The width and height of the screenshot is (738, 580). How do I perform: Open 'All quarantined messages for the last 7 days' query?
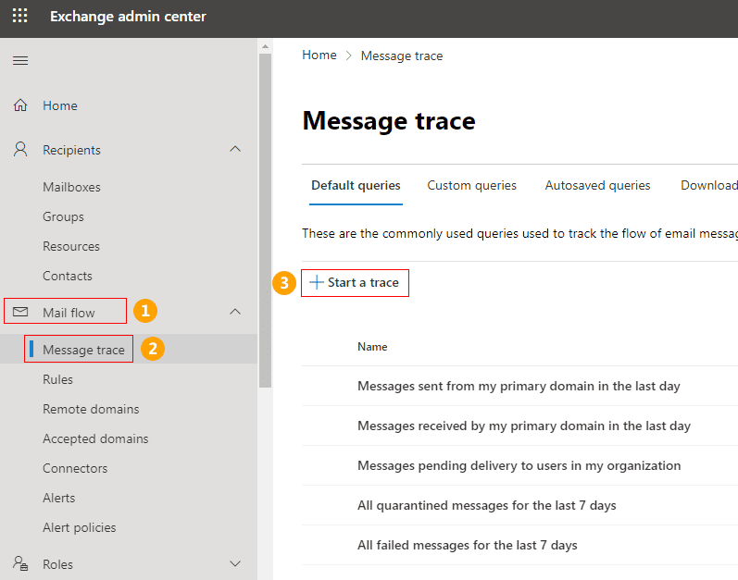[x=486, y=505]
